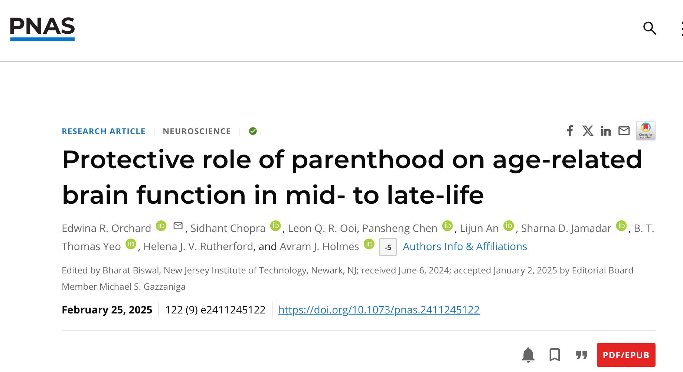Viewport: 683px width, 372px height.
Task: Bookmark this article
Action: (555, 355)
